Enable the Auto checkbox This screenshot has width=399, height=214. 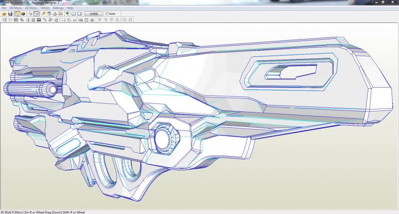pyautogui.click(x=107, y=14)
